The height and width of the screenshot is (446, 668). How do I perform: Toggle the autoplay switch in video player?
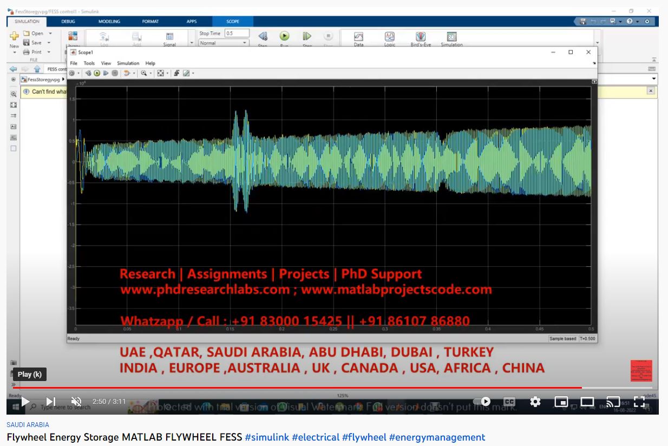point(482,402)
